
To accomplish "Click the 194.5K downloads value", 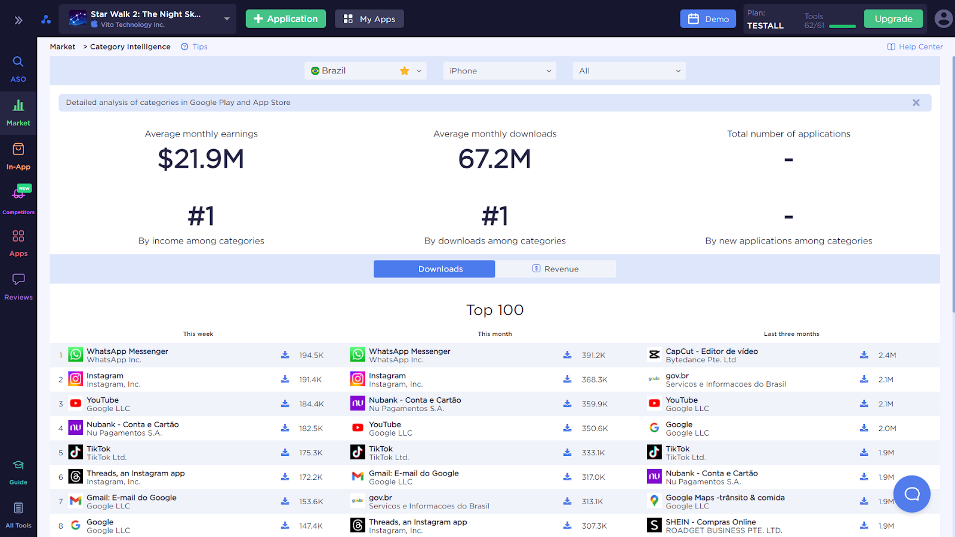I will point(312,356).
